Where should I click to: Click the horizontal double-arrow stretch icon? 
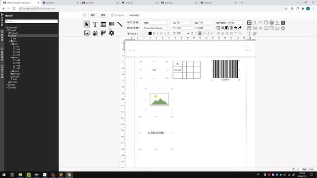188,33
